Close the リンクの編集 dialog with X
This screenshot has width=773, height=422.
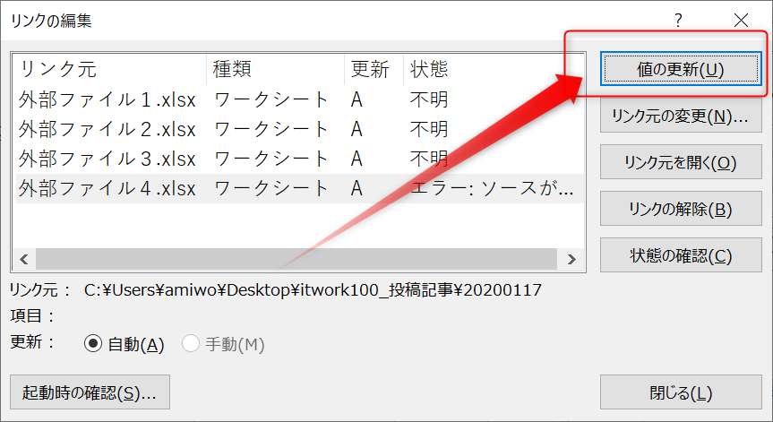[740, 20]
